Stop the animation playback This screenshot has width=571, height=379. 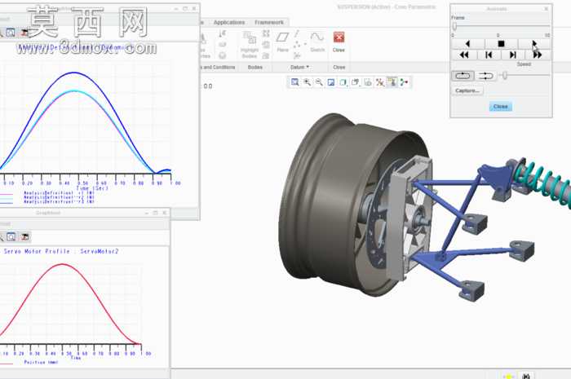[x=501, y=44]
